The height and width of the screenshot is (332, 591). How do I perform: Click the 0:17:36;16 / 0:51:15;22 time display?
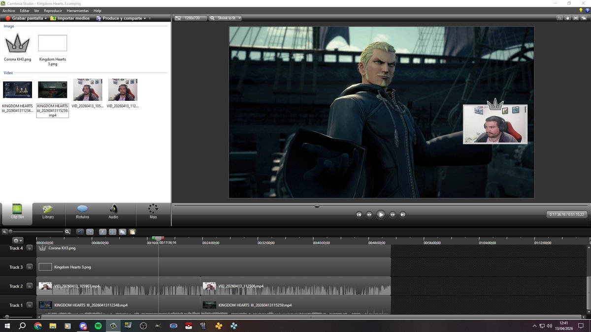coord(567,214)
